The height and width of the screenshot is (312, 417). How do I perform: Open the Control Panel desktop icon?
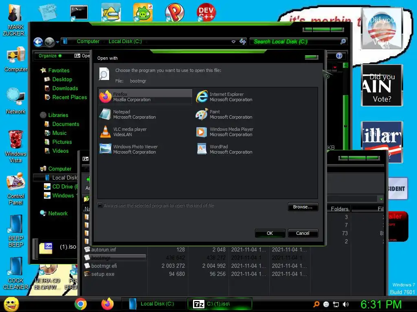click(16, 189)
